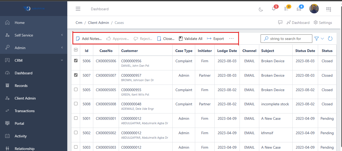The image size is (342, 151).
Task: Toggle the hamburger sidebar menu
Action: point(78,9)
